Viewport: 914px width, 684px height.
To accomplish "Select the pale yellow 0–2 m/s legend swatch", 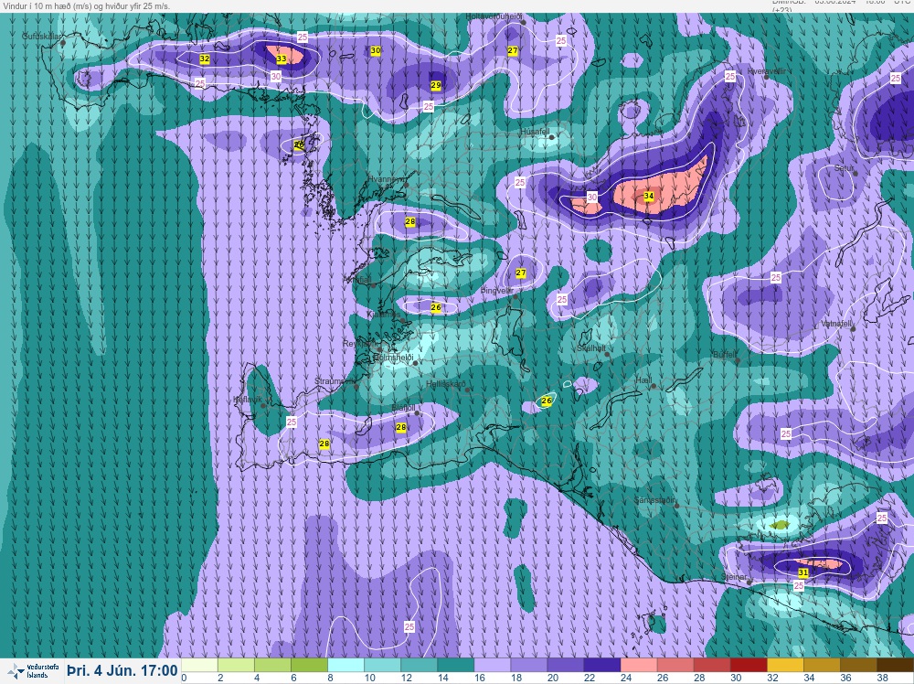I will click(199, 666).
